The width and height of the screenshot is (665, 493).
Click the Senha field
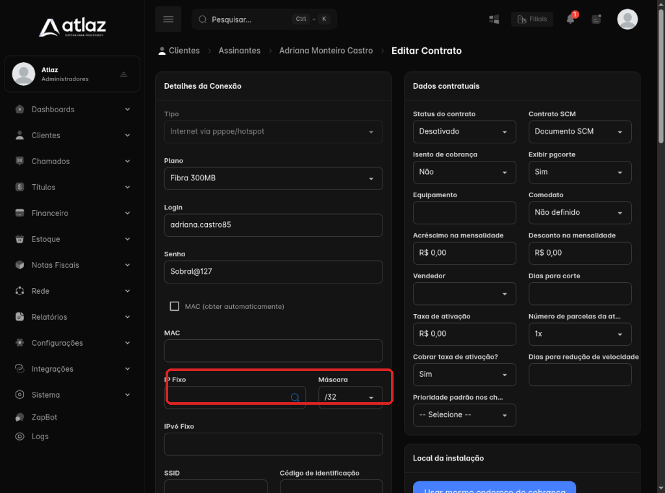[x=273, y=272]
